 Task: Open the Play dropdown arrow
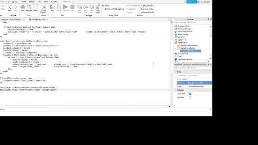pos(52,13)
